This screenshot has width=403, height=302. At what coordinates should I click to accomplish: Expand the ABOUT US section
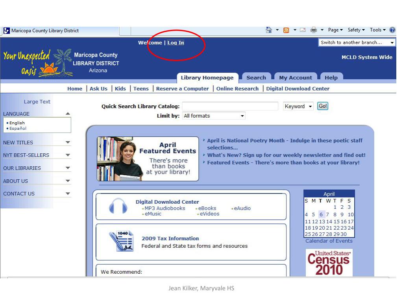68,181
